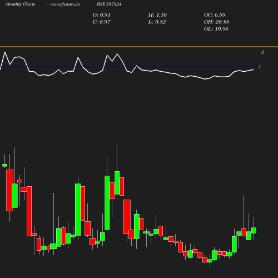The width and height of the screenshot is (278, 278).
Task: Click the open value 'O: 0.91'
Action: pos(102,15)
